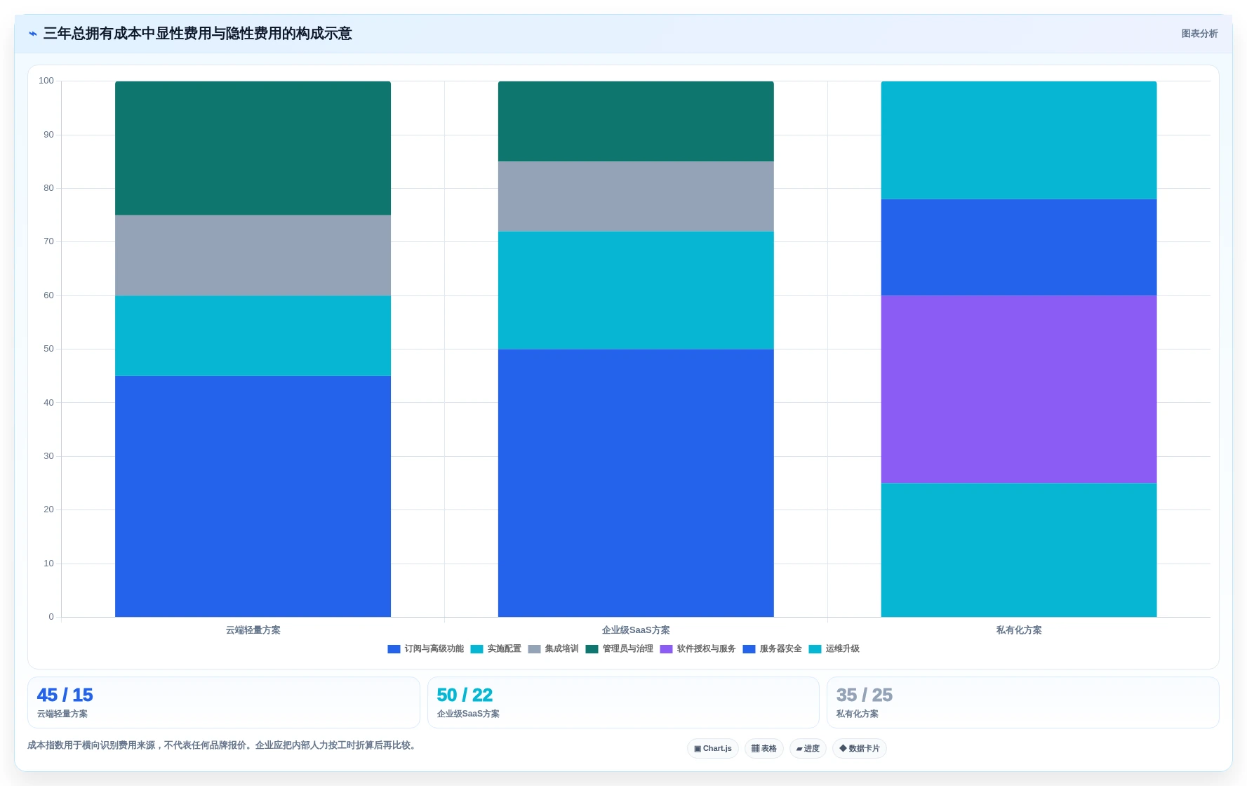Click the dark green segment of 云端轻量方案 bar

pyautogui.click(x=253, y=148)
